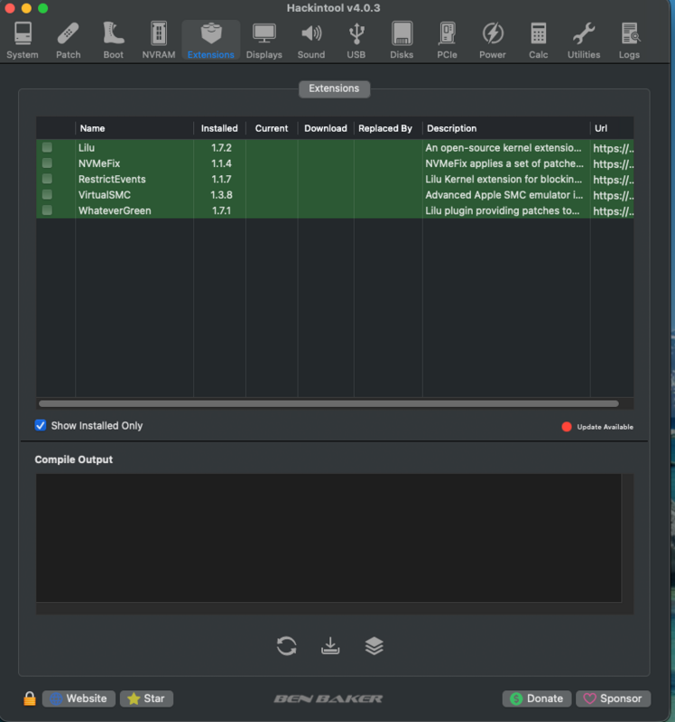Click the green zoom window button

click(42, 8)
